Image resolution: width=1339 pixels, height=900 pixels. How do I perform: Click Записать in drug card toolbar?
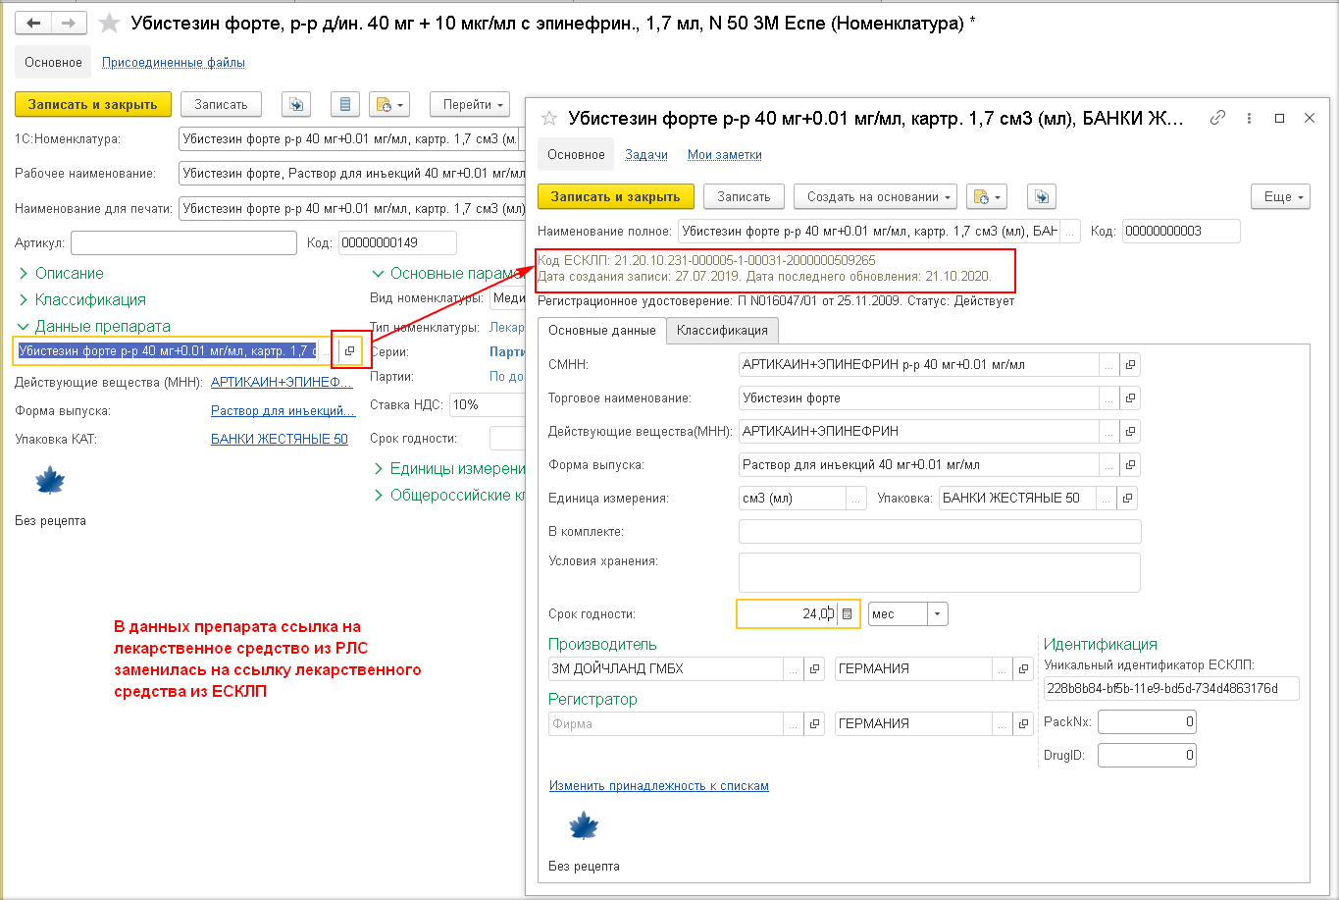pos(744,196)
